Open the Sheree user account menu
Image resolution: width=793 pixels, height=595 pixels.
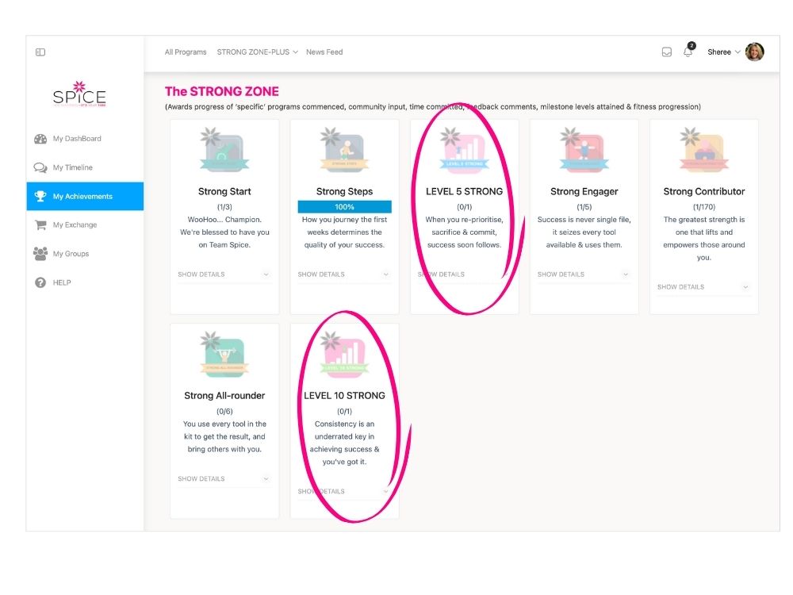723,52
